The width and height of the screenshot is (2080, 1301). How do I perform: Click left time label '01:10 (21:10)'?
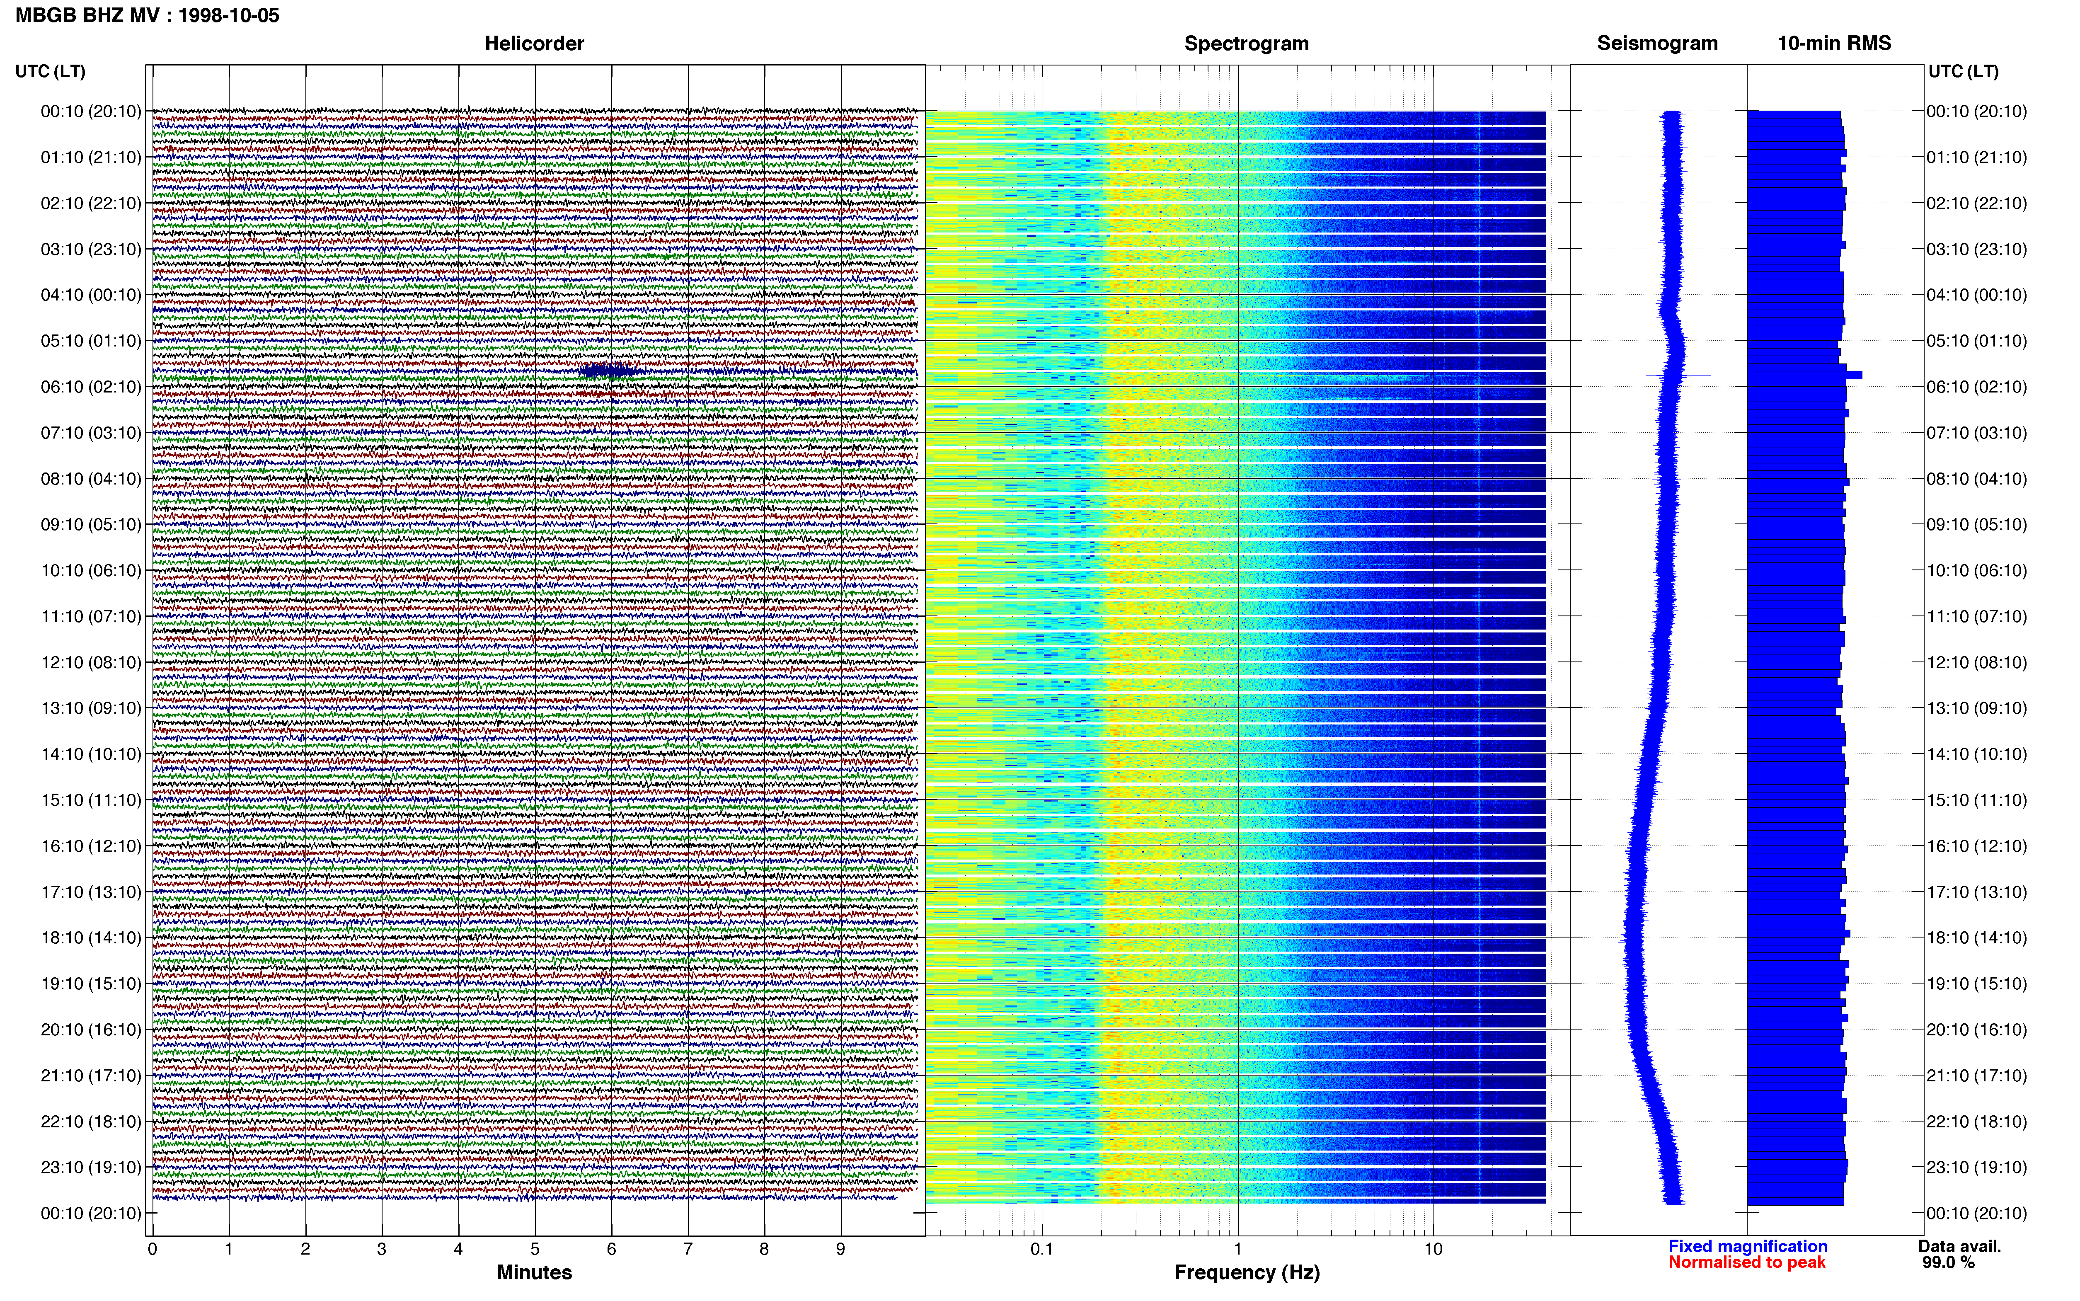click(90, 157)
